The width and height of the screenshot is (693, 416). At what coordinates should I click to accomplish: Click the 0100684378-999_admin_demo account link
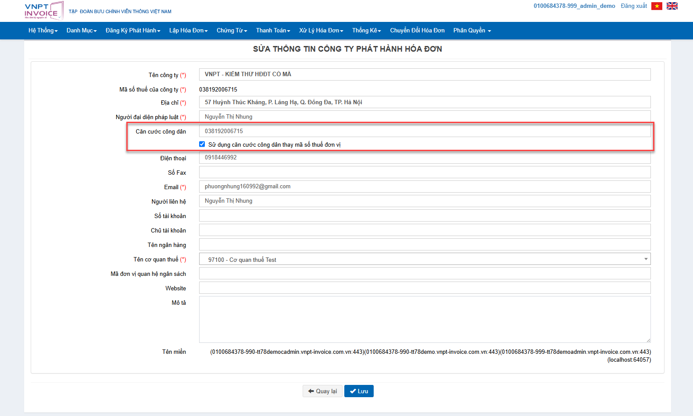point(574,6)
